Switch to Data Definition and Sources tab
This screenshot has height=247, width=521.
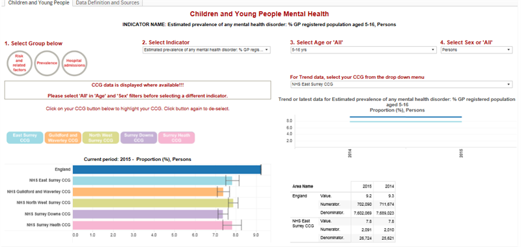(107, 3)
